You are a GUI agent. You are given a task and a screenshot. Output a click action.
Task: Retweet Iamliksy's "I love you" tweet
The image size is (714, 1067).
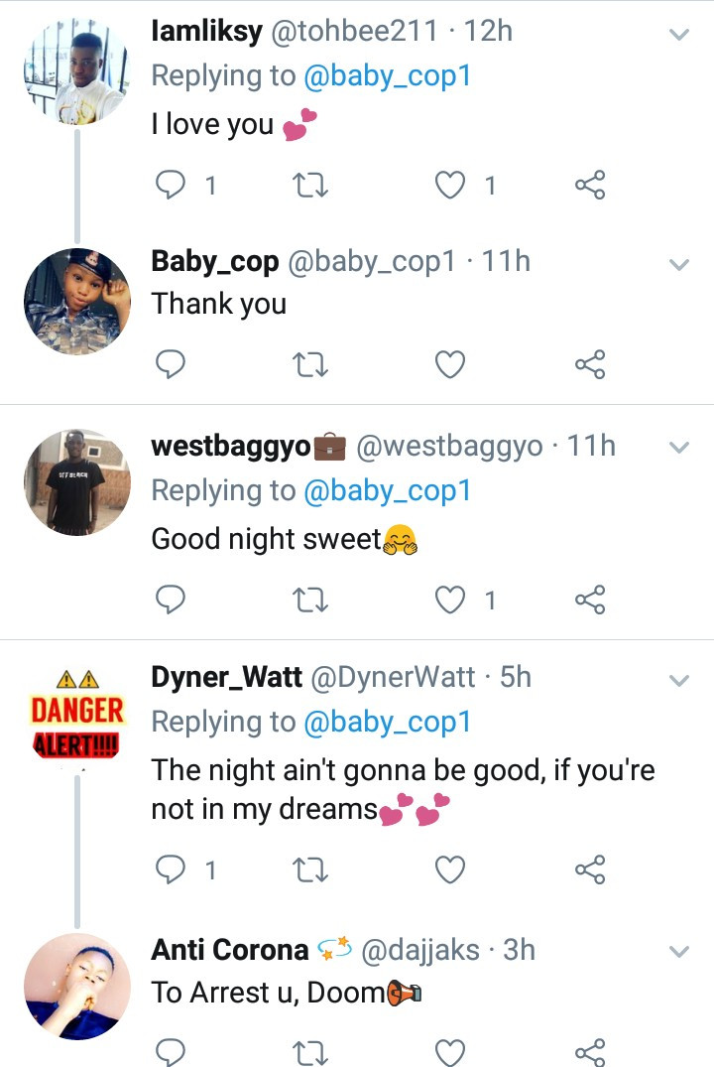[x=311, y=186]
